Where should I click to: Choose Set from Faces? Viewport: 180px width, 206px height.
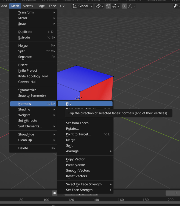click(85, 123)
